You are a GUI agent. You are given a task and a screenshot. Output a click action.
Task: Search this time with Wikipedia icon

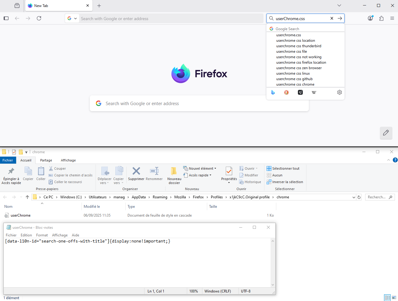(x=314, y=92)
